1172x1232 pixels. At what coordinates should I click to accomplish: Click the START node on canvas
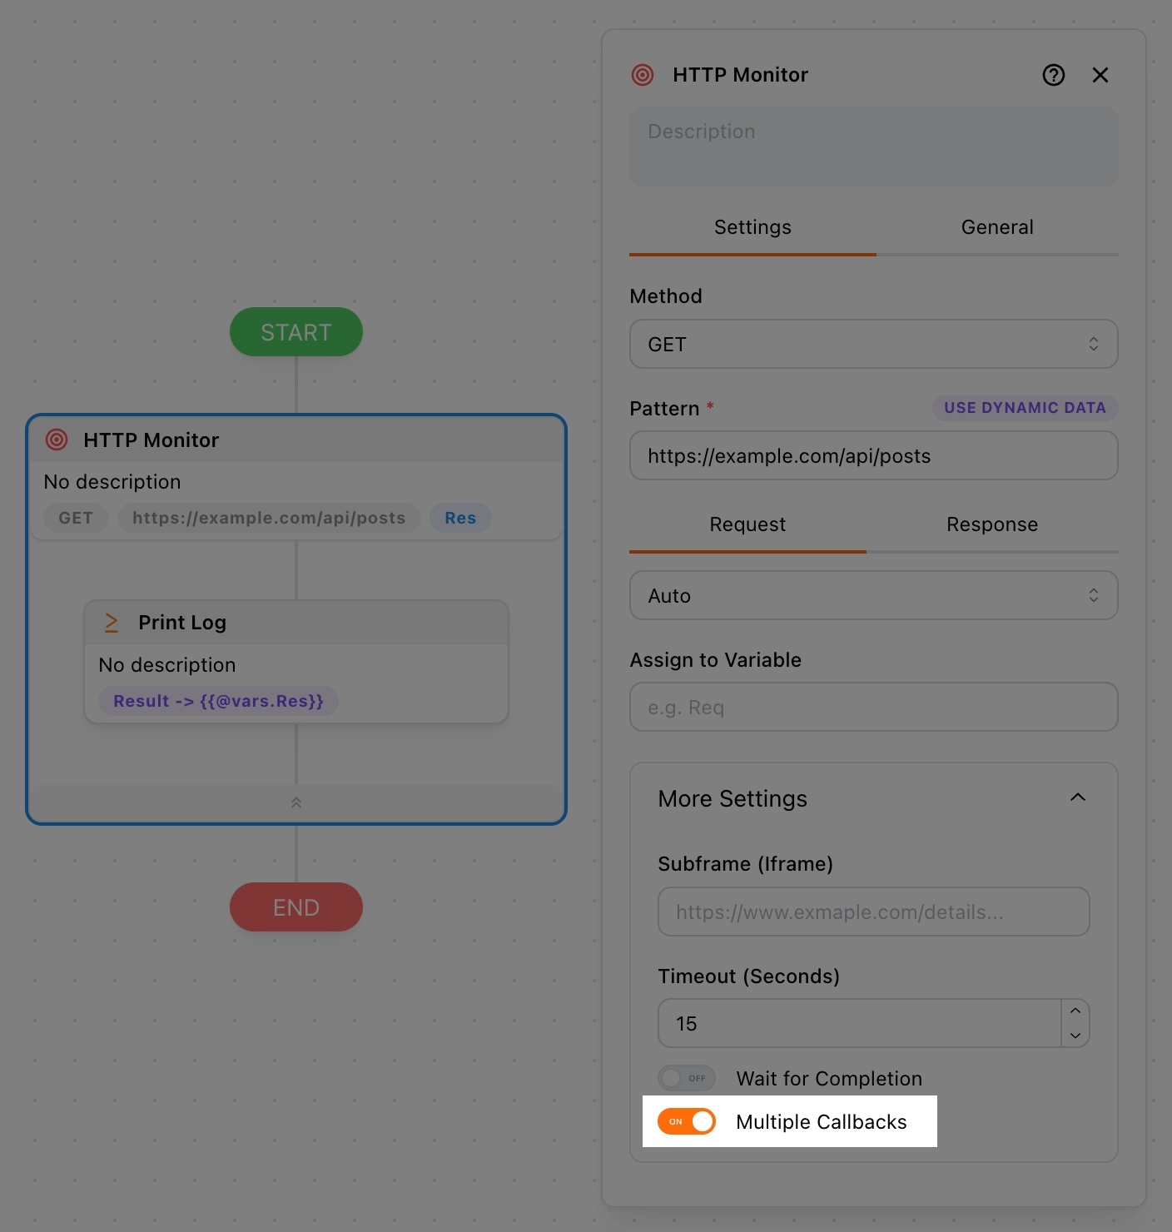pos(296,332)
